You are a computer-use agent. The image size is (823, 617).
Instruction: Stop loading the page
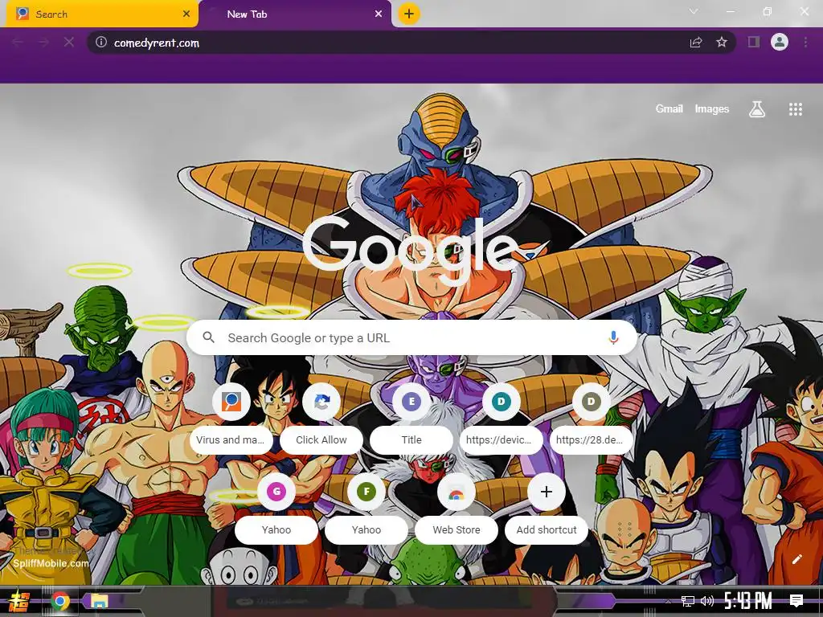69,43
